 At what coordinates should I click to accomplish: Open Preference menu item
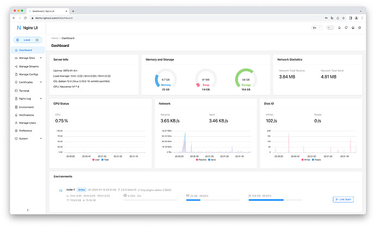[28, 131]
